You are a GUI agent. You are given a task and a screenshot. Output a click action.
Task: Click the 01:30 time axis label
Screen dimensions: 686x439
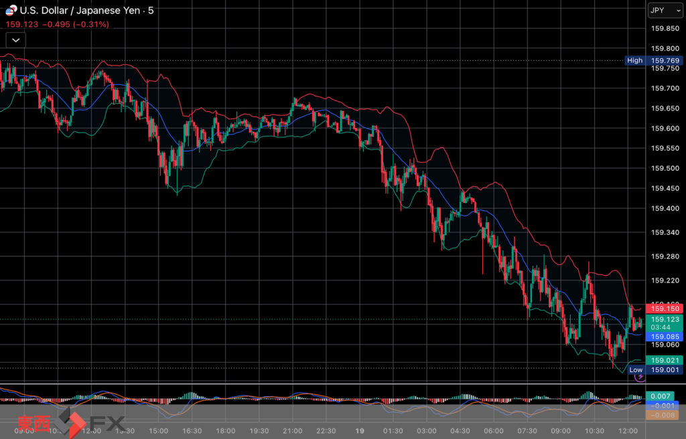(393, 431)
